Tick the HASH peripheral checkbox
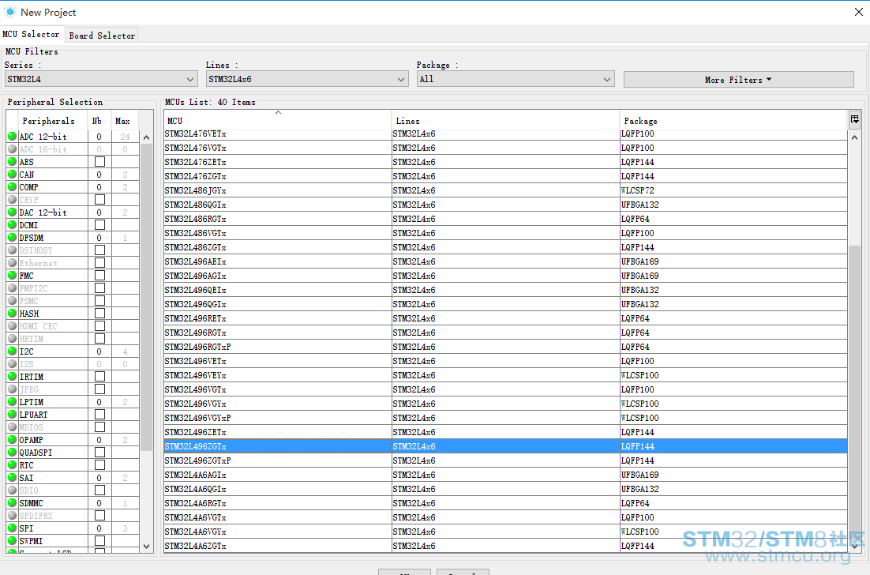This screenshot has width=870, height=575. [x=100, y=313]
